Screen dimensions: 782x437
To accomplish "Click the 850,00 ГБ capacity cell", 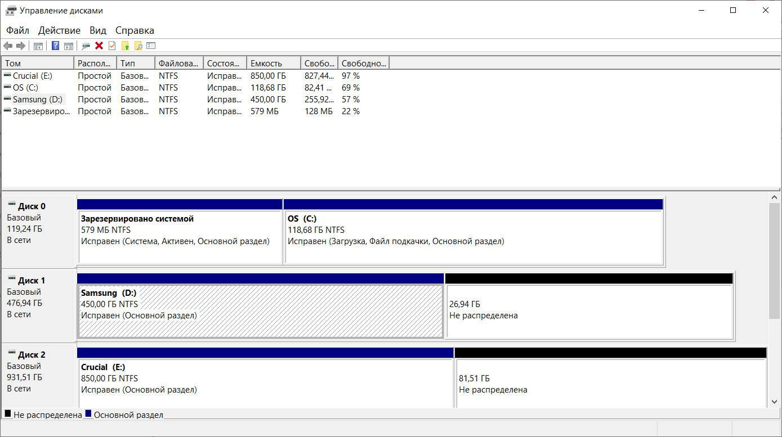I will (268, 75).
